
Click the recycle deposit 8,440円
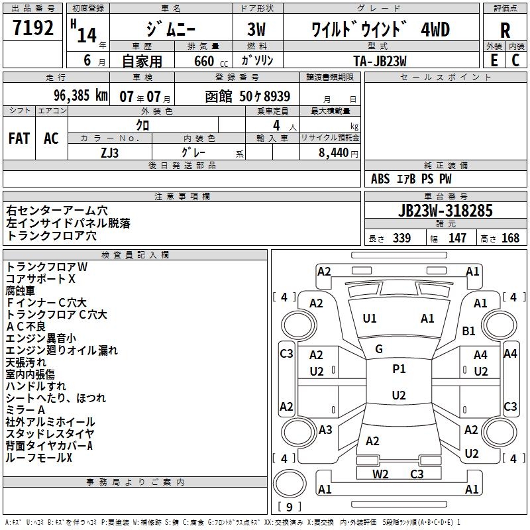point(339,153)
